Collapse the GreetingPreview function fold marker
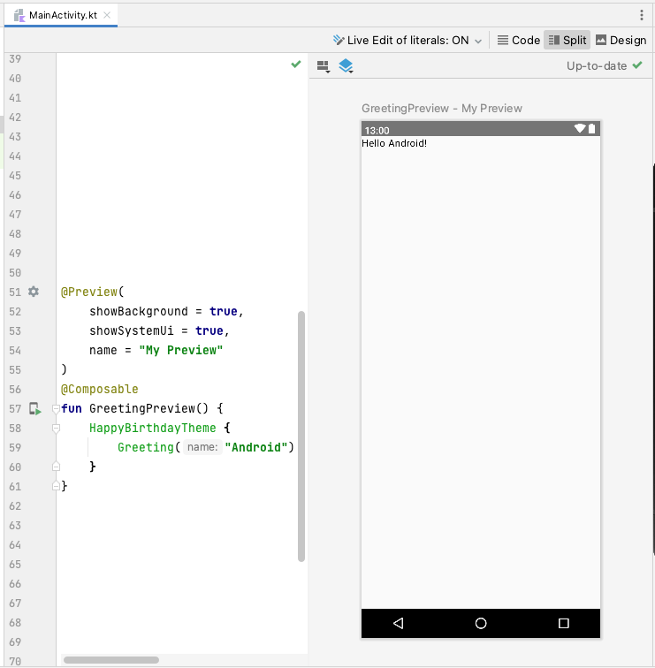Viewport: 655px width, 668px height. tap(56, 408)
